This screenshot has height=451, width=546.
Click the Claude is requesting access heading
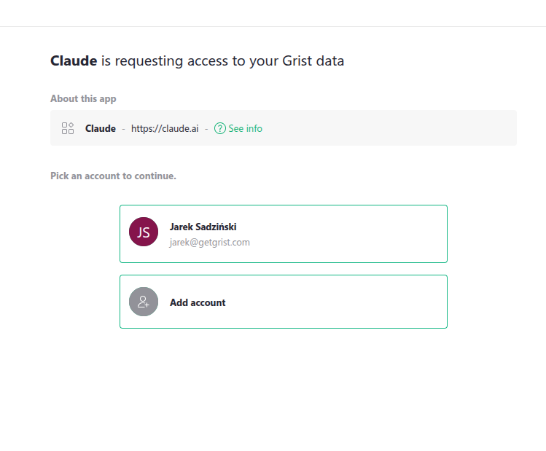(x=197, y=61)
